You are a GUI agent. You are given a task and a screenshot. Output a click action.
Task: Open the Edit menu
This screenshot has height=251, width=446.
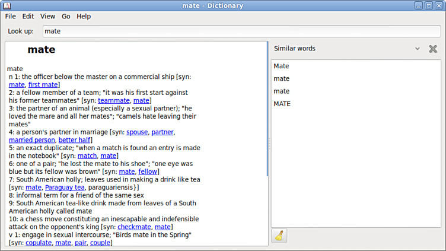click(28, 17)
